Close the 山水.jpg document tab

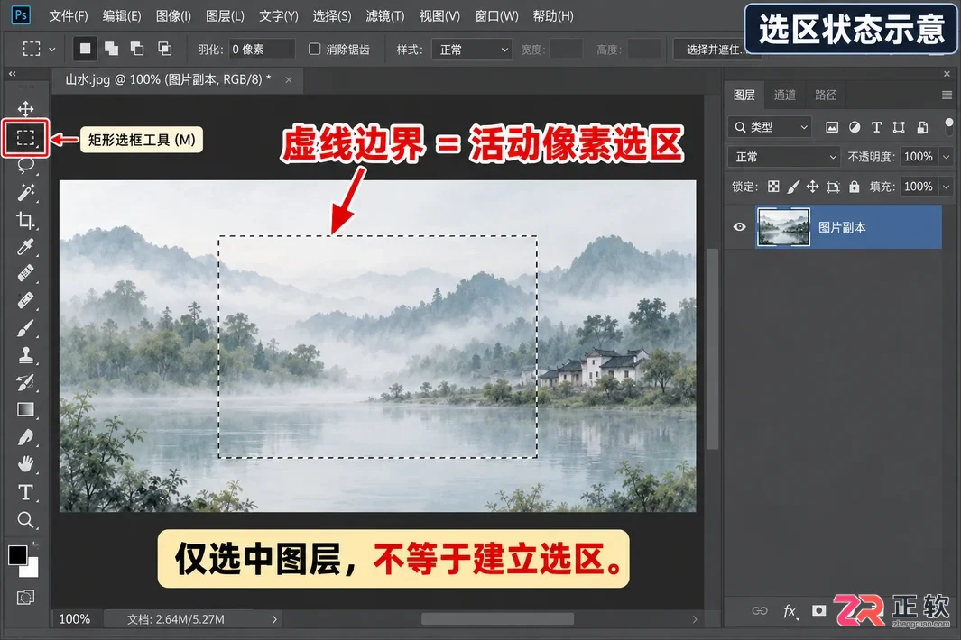point(289,79)
